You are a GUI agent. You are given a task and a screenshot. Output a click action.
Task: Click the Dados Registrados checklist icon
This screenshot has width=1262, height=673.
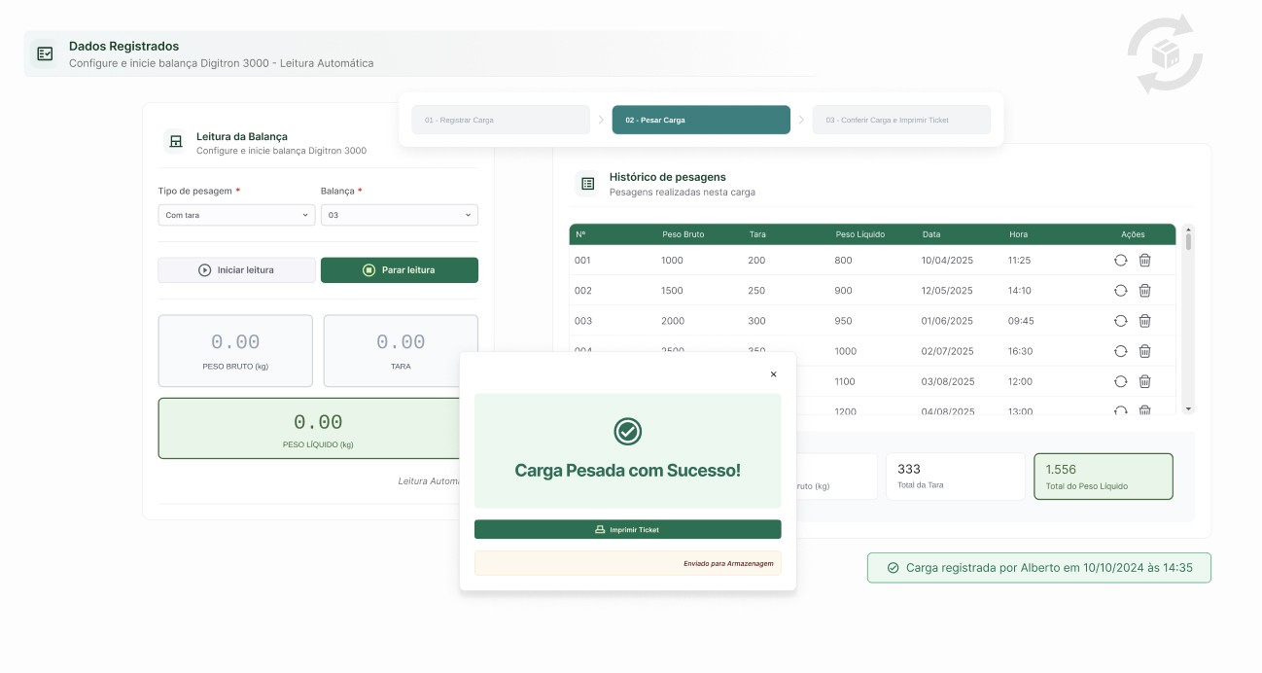(45, 53)
